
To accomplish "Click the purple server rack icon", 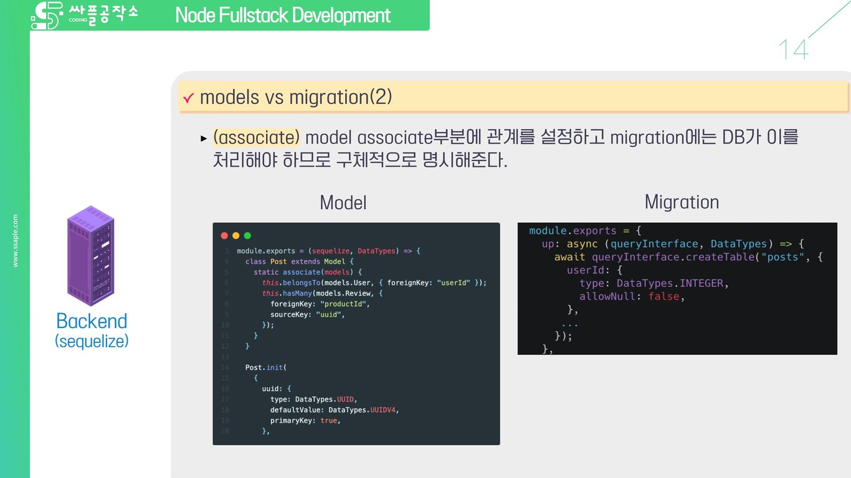I will (91, 255).
